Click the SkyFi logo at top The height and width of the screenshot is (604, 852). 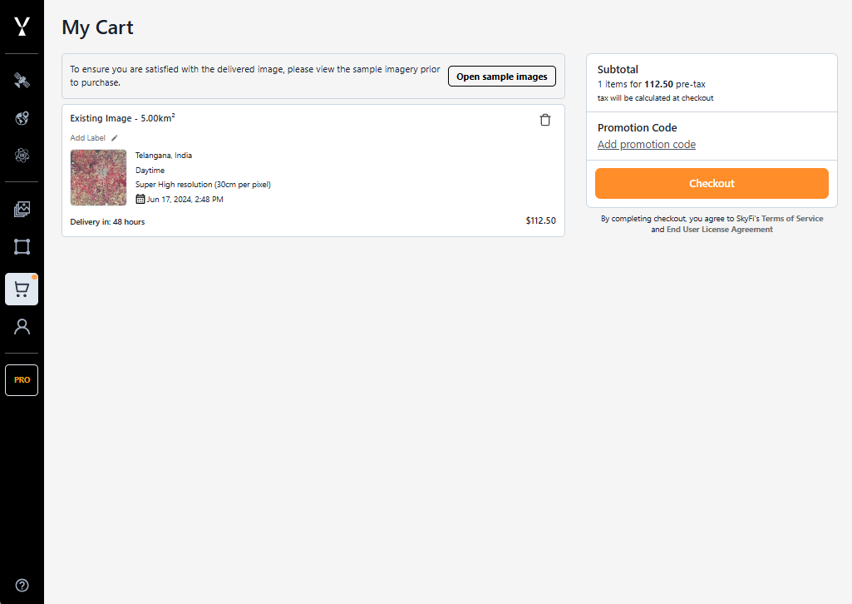[x=22, y=27]
